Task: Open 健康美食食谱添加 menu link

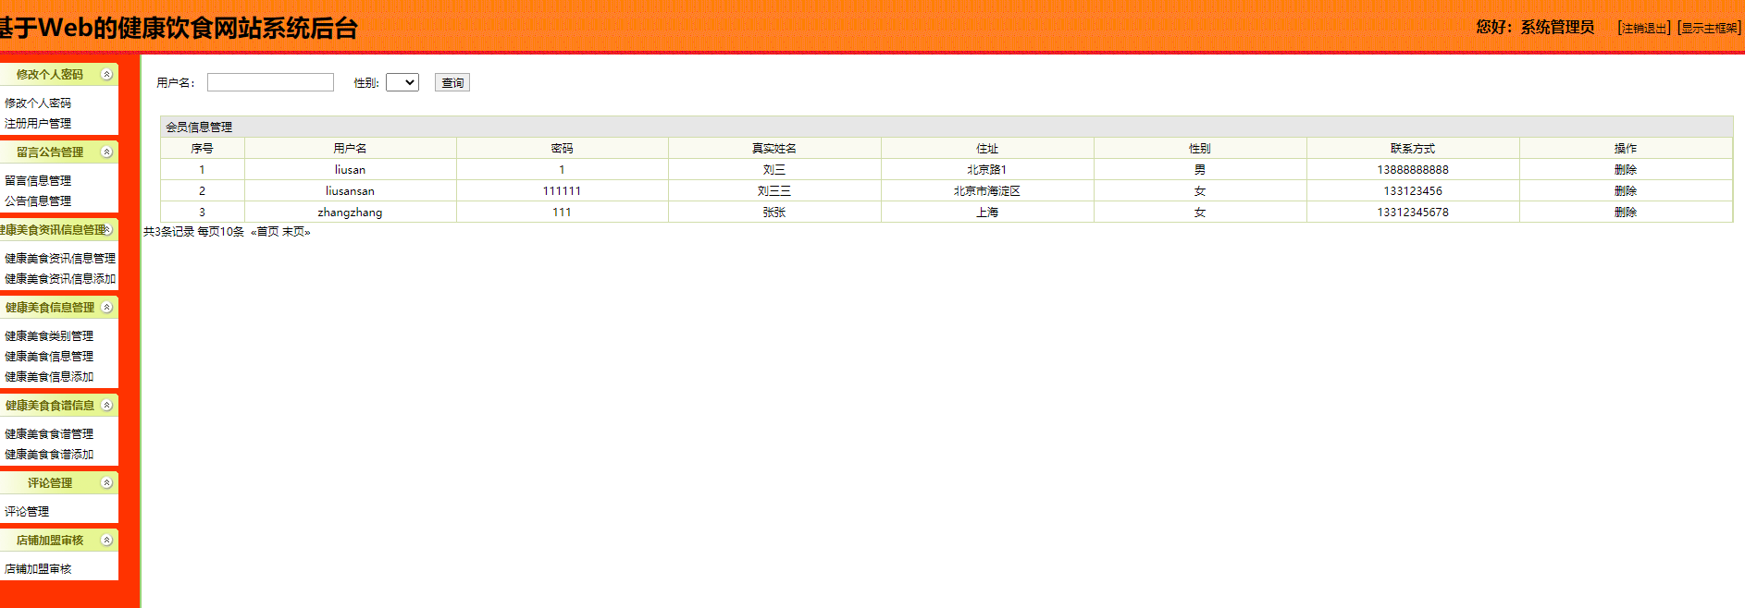Action: tap(49, 454)
